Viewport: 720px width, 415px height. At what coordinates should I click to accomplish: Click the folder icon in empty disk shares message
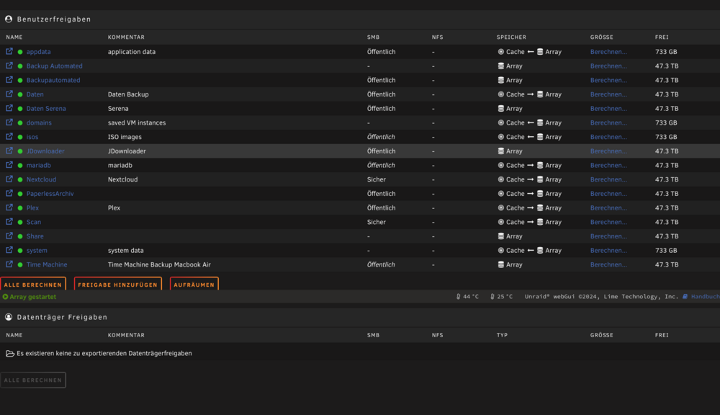[9, 354]
